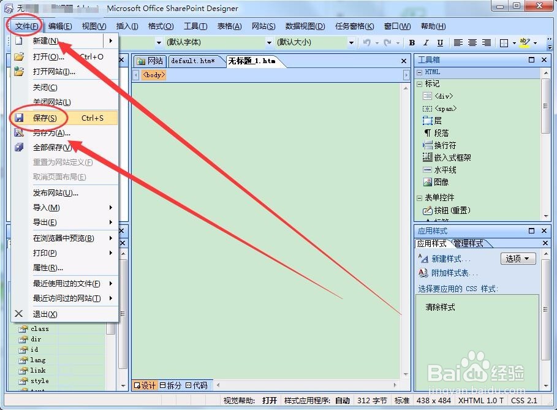557x410 pixels.
Task: Switch to the 网站 tab
Action: click(x=150, y=61)
